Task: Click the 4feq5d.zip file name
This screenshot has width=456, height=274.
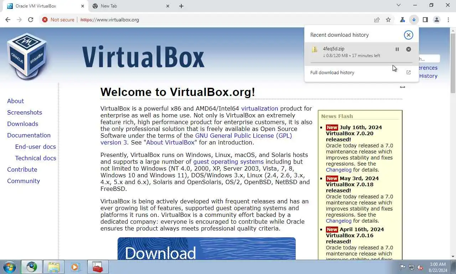Action: pos(333,49)
